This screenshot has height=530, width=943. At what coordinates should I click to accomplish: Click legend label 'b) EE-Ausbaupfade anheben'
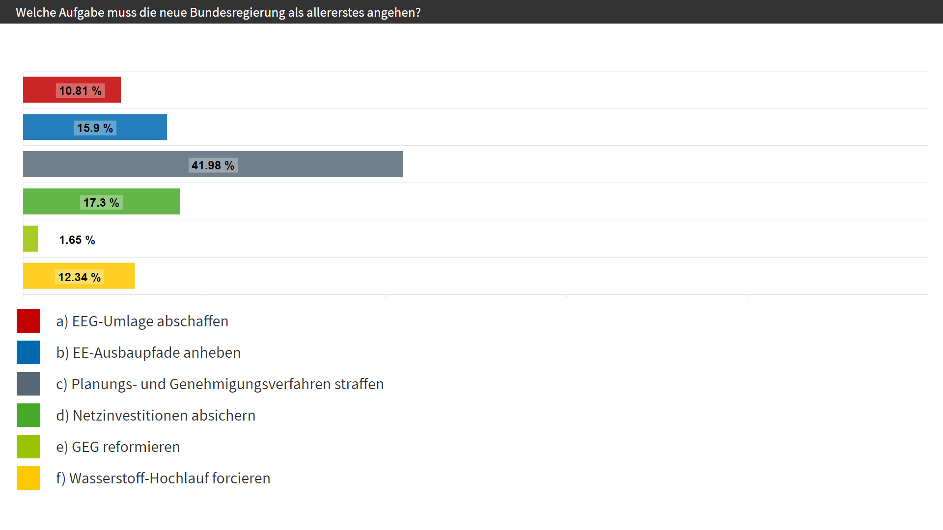(x=148, y=353)
